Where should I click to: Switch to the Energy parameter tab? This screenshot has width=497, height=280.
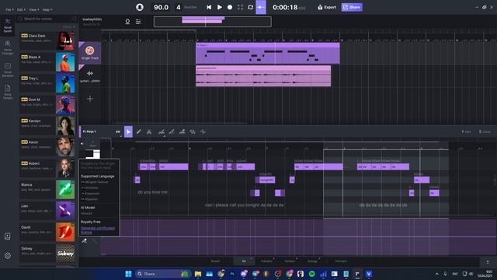(312, 261)
